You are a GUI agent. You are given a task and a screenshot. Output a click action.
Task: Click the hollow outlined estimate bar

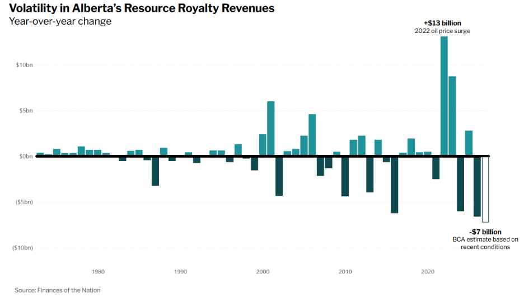[x=485, y=189]
